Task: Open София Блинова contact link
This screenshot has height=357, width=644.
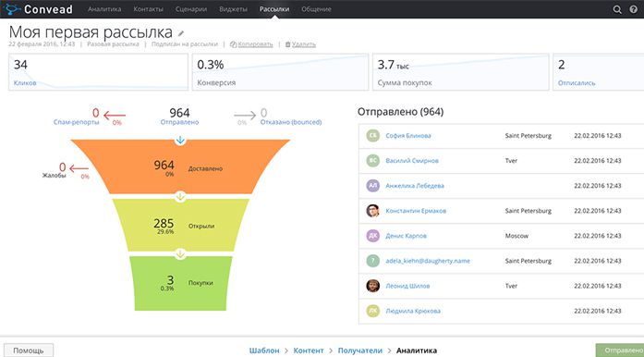Action: coord(408,136)
